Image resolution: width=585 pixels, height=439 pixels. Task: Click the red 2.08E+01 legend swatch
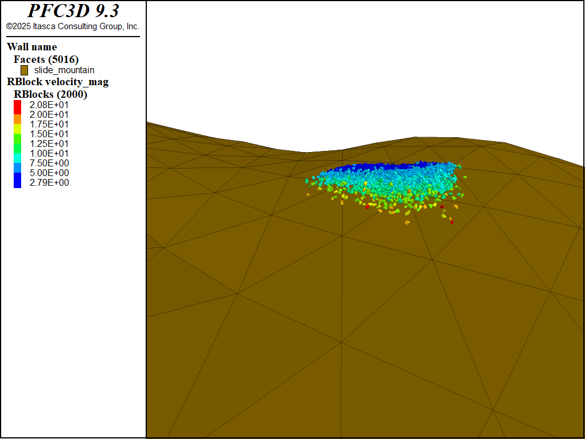[x=17, y=105]
